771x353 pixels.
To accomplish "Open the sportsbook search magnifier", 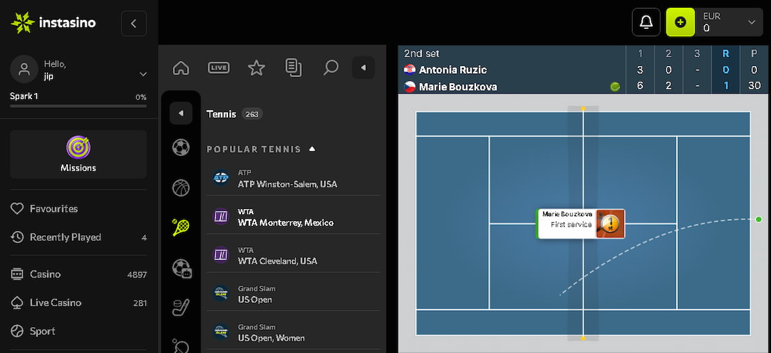I will [331, 67].
